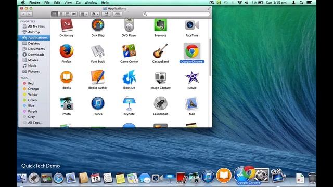Select the iPhoto application in Finder
This screenshot has height=187, width=333.
[67, 103]
